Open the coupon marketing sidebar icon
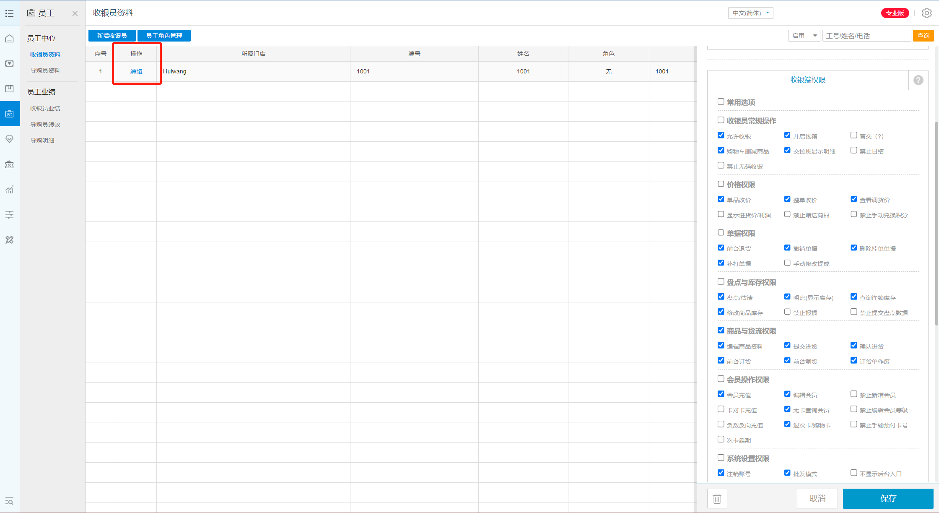This screenshot has height=513, width=939. coord(10,164)
